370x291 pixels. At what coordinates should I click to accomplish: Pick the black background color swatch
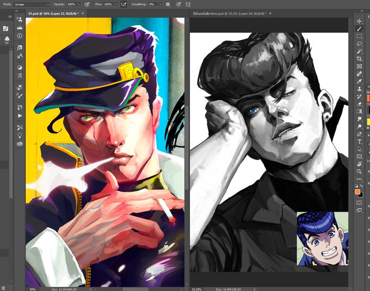[361, 195]
